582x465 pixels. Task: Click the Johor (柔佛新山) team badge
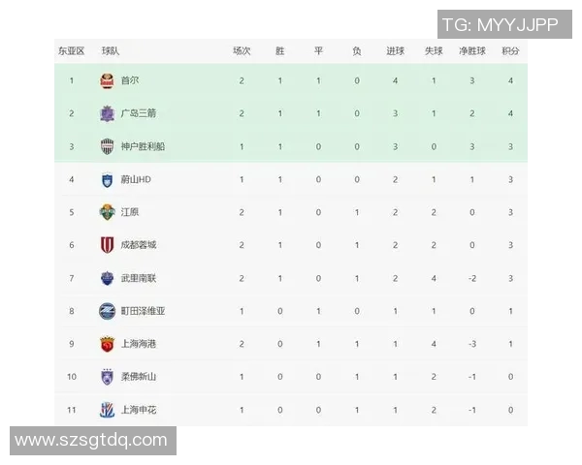[107, 378]
